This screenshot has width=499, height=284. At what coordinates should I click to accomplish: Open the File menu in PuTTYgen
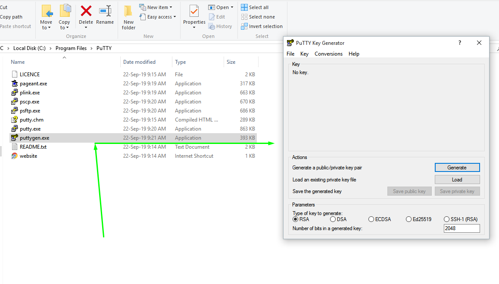(290, 54)
